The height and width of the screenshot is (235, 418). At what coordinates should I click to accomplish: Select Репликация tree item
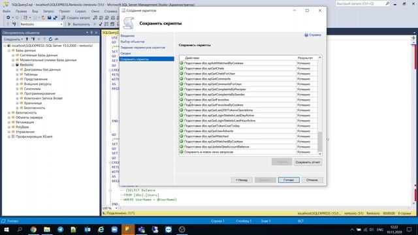pyautogui.click(x=25, y=122)
